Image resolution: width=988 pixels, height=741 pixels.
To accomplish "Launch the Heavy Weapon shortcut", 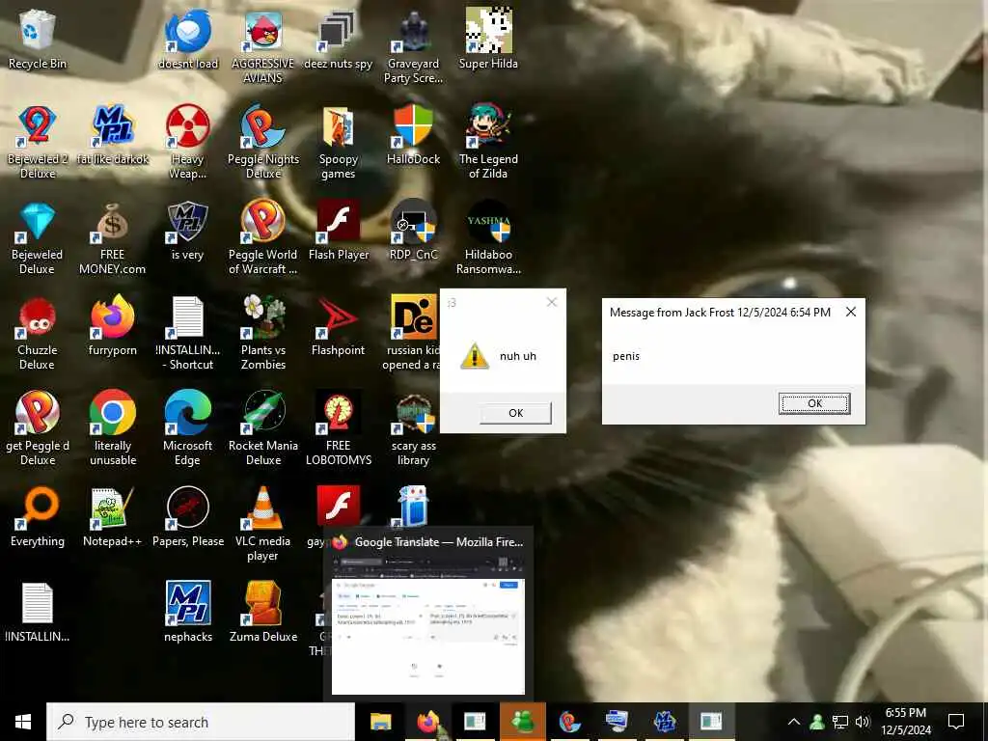I will tap(188, 142).
